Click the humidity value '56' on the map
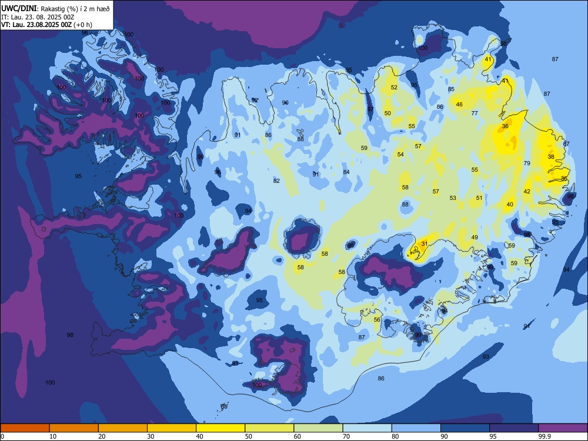 click(377, 320)
